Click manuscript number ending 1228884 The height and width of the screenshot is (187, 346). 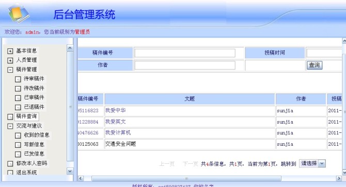pyautogui.click(x=88, y=122)
